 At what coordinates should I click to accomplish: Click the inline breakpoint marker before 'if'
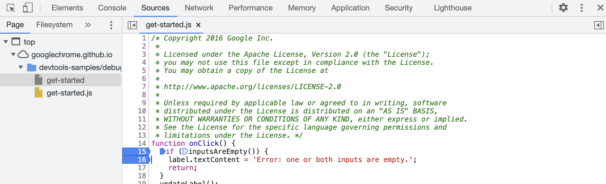click(162, 151)
